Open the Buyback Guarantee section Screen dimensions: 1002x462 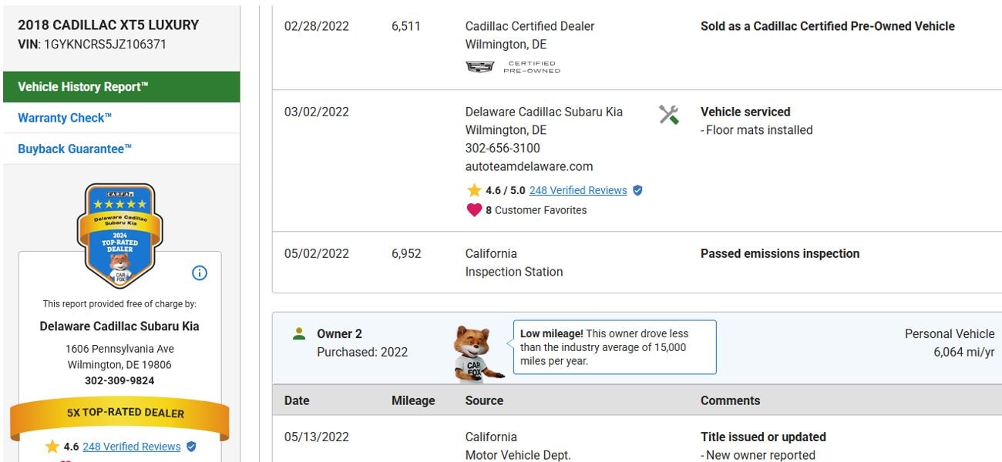(75, 149)
